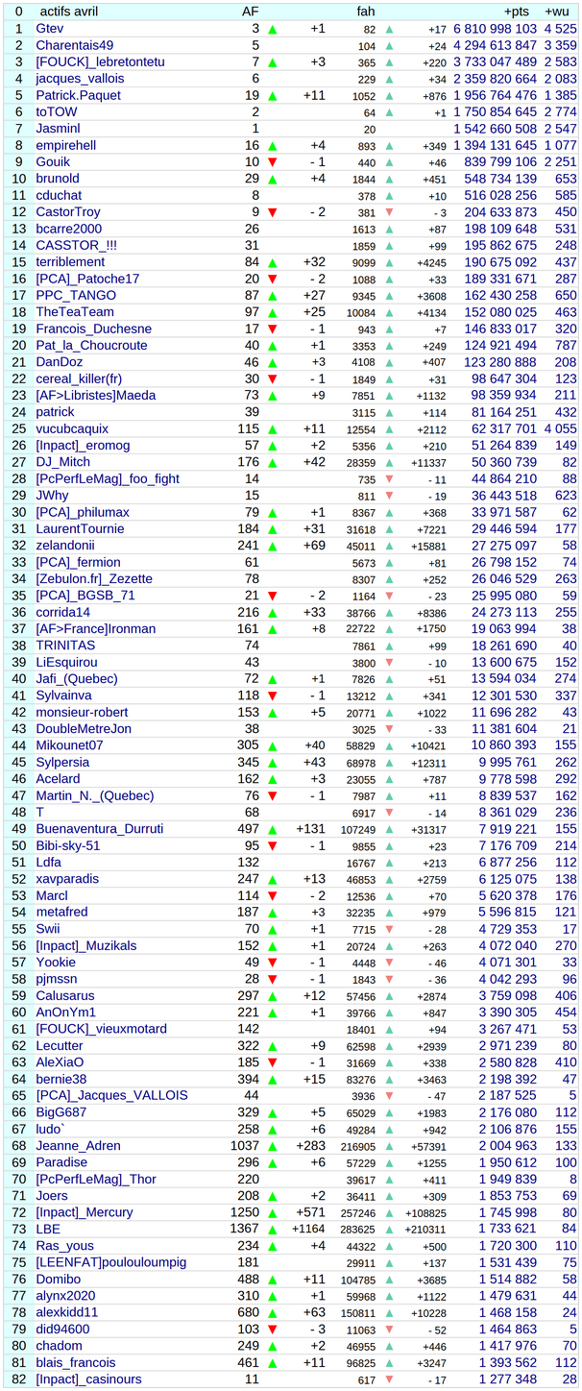Click the green AF up arrow for Buenaventura_Durruti
The height and width of the screenshot is (1391, 582).
coord(273,829)
